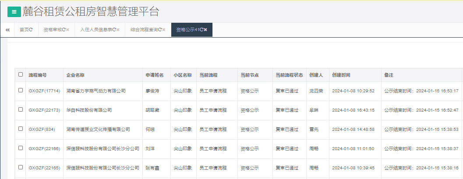Refresh the 资格审核 tab using its reload icon
The image size is (463, 179).
pyautogui.click(x=64, y=29)
